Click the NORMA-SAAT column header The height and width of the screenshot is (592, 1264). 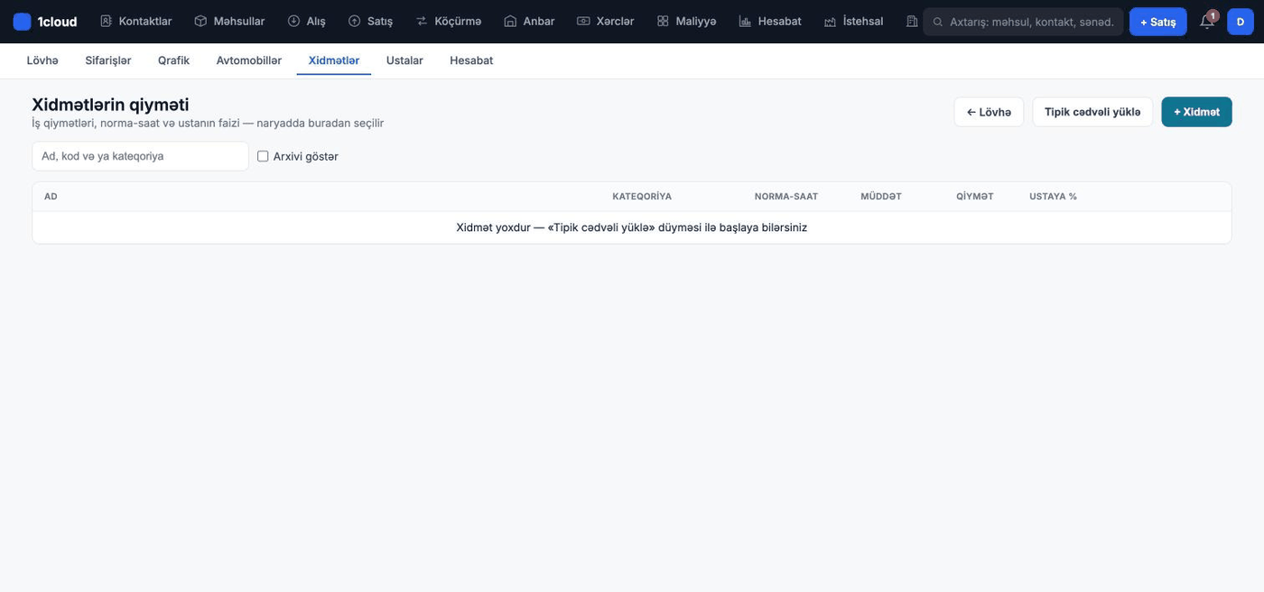[786, 197]
